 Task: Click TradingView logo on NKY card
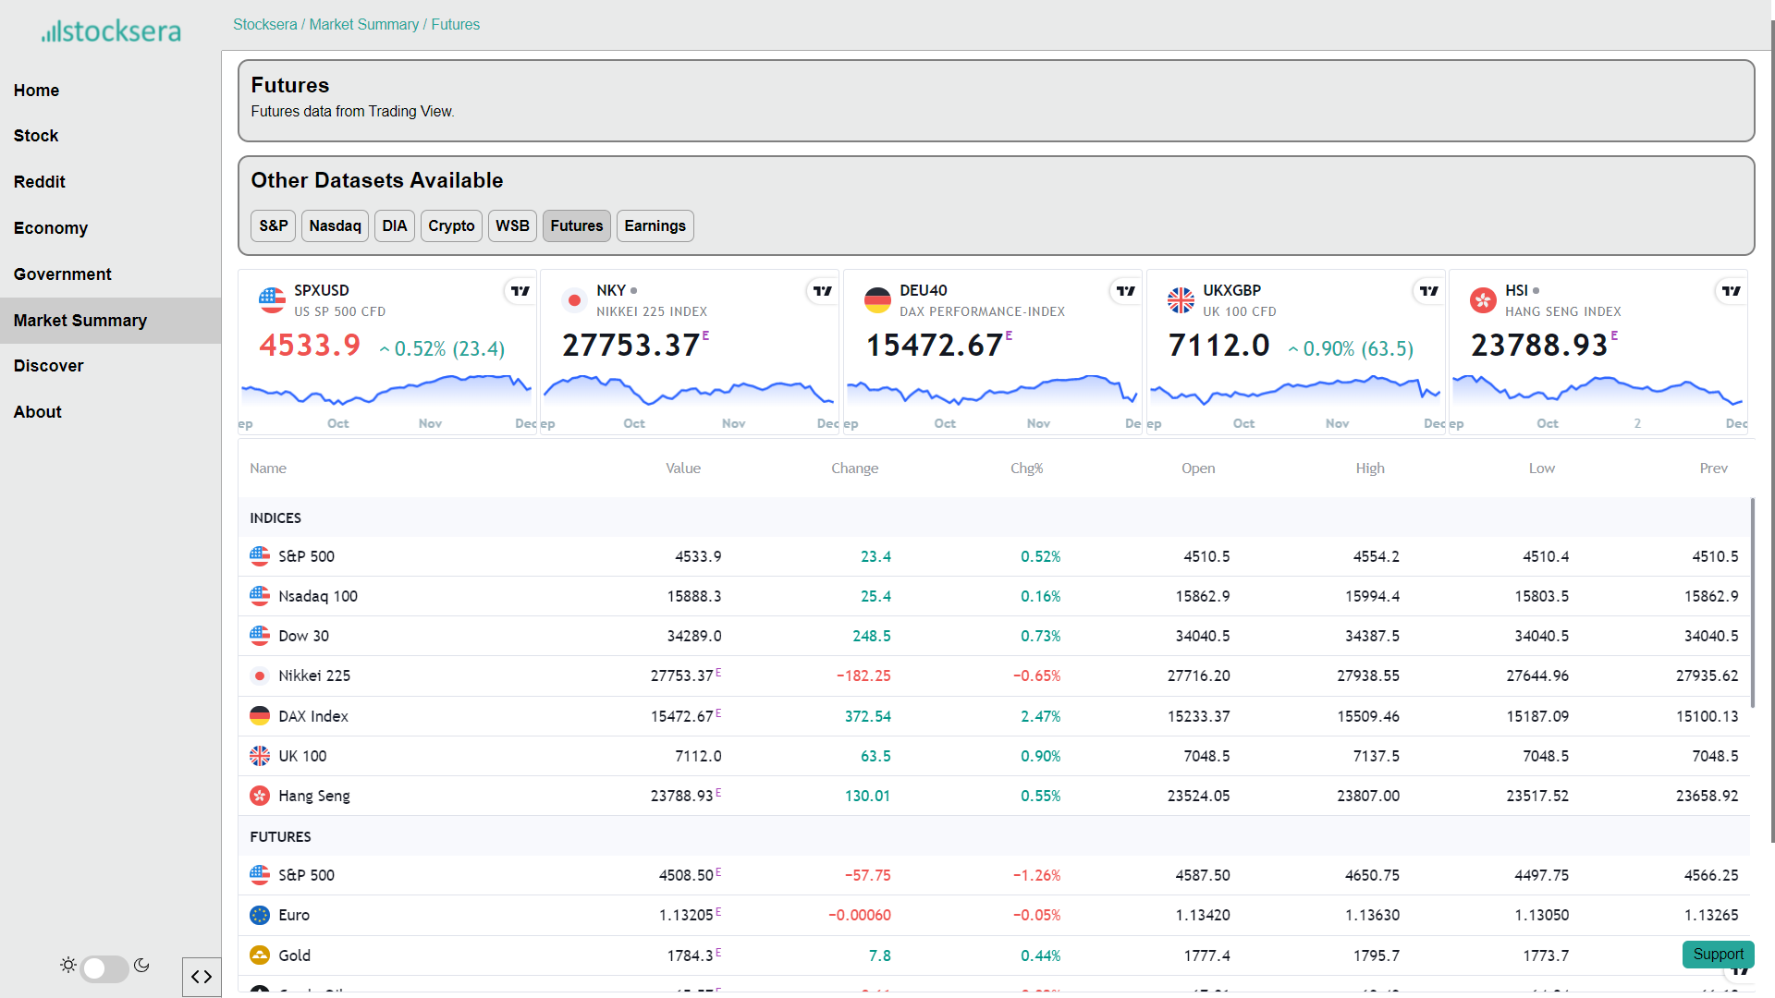point(822,291)
